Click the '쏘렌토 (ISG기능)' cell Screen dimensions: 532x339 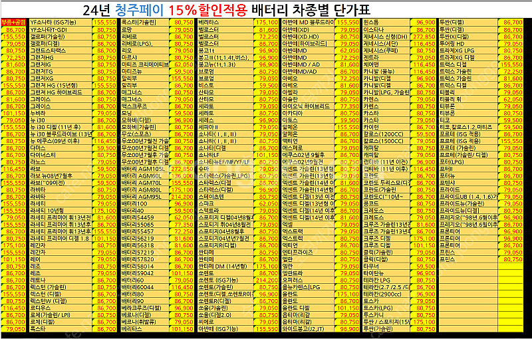point(225,280)
